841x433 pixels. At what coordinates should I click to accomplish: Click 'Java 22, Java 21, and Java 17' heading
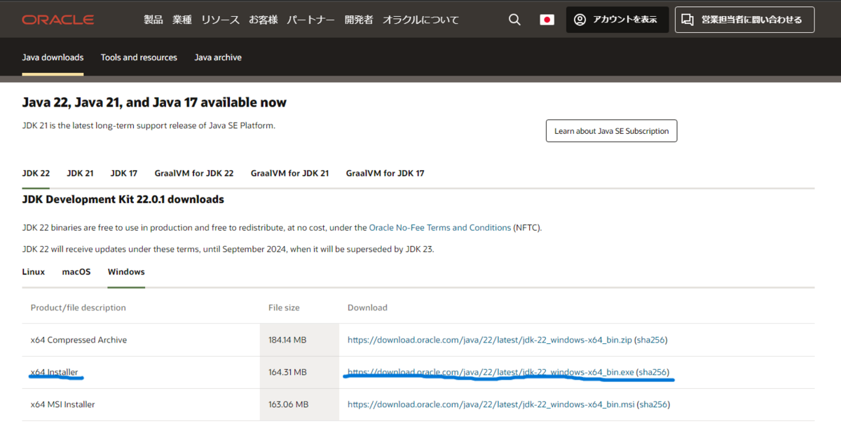[154, 102]
